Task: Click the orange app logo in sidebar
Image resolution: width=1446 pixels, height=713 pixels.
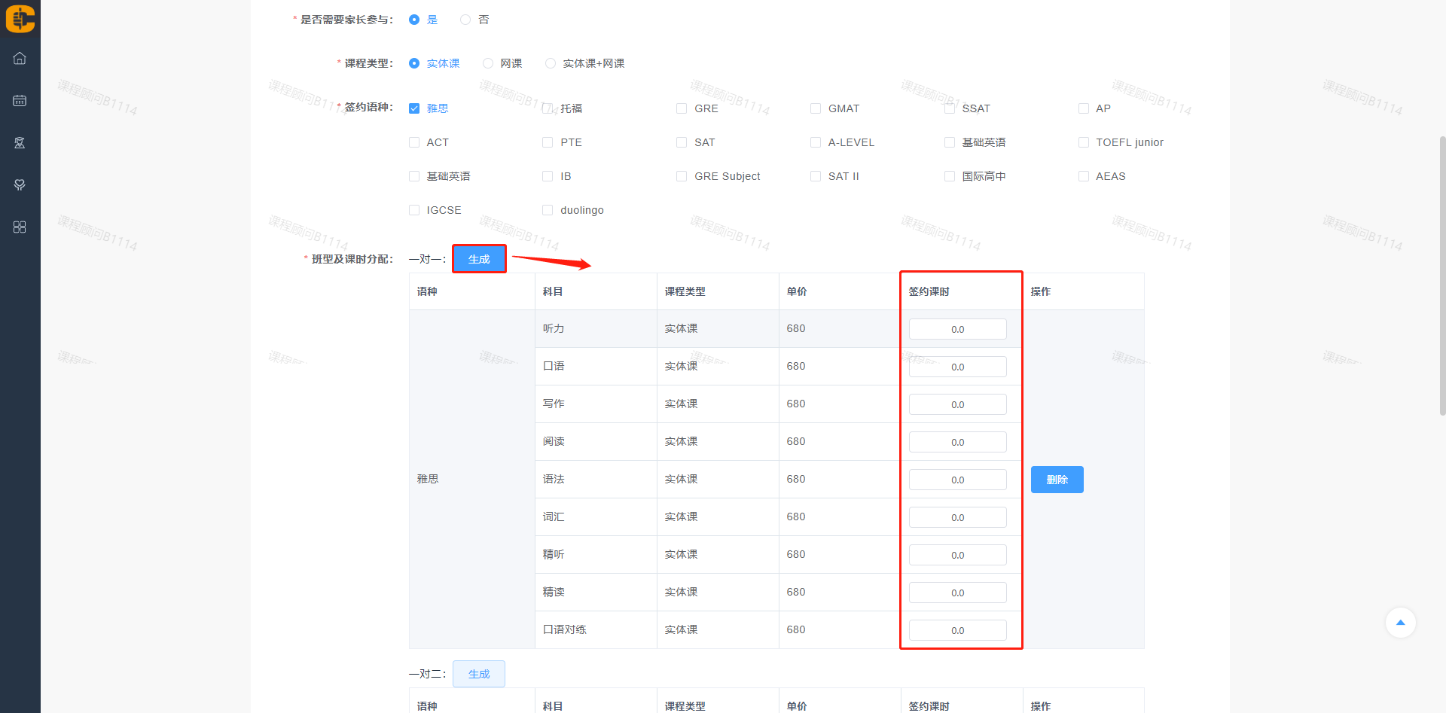Action: click(x=20, y=18)
